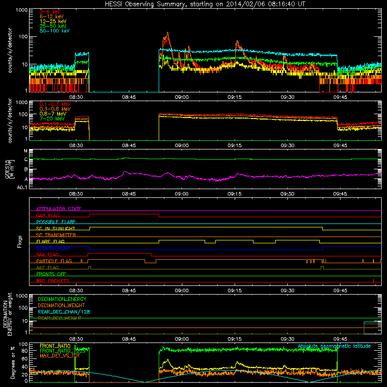Click the 'B' class tick on GOES axis
The height and width of the screenshot is (387, 387).
(26, 170)
